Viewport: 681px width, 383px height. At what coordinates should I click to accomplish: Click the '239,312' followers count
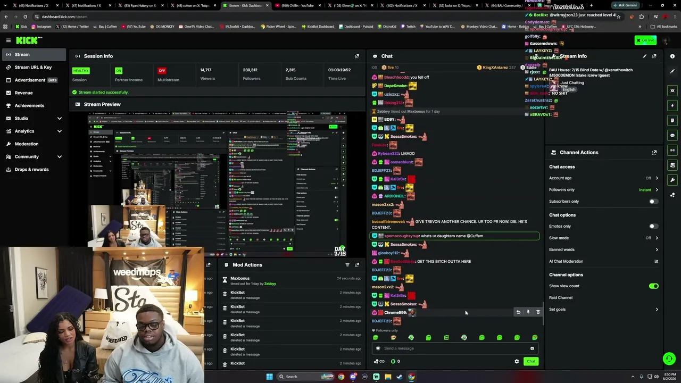pos(250,70)
